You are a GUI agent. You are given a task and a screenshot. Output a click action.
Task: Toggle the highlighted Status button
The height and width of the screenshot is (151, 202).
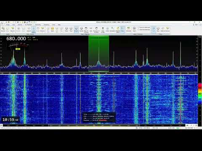[x=122, y=29]
